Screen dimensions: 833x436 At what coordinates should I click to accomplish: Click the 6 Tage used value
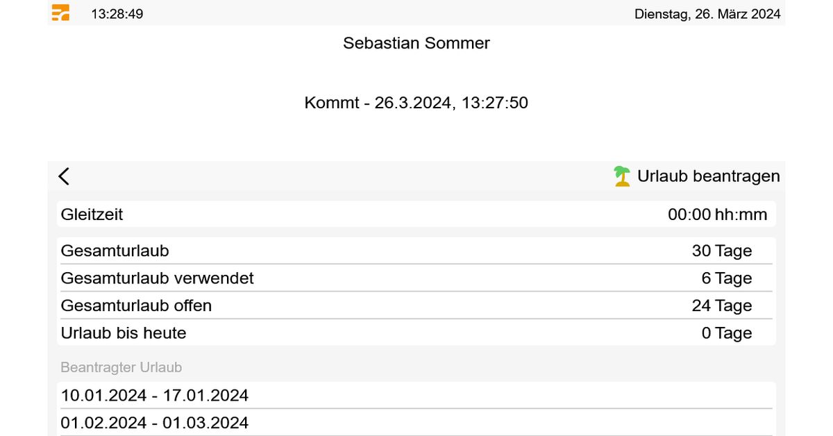click(727, 278)
